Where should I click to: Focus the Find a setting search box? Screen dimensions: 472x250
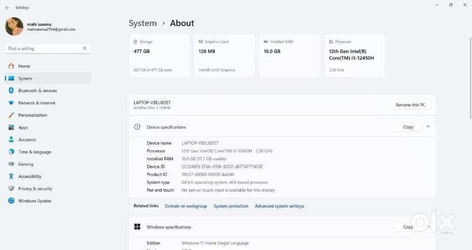pos(48,48)
